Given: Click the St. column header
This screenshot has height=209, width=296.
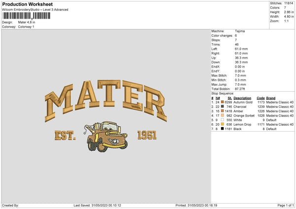Looking at the screenshot, I should point(230,98).
